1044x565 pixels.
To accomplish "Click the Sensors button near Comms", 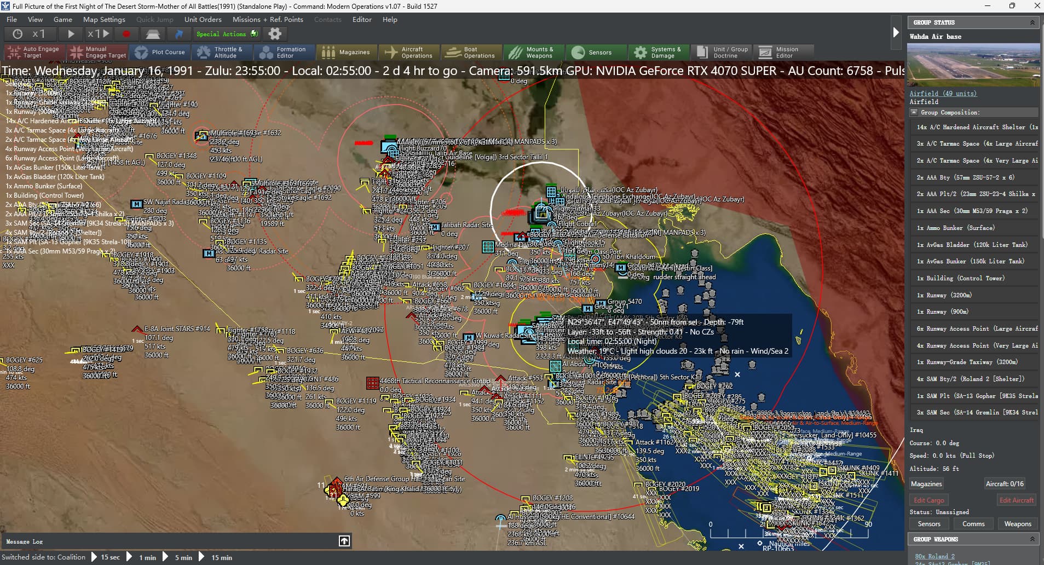I will click(929, 524).
